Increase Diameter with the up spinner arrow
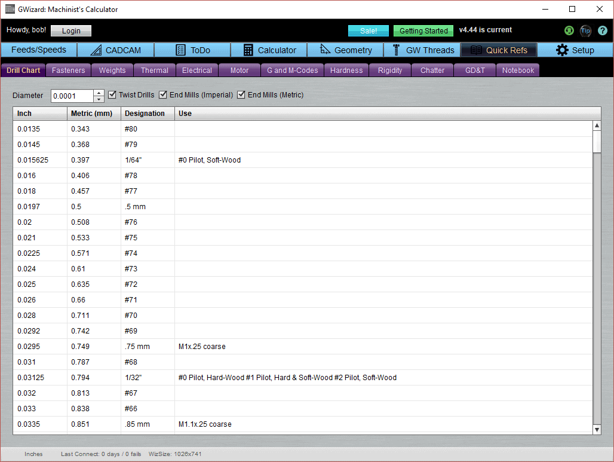Screen dimensions: 614x462 point(99,92)
